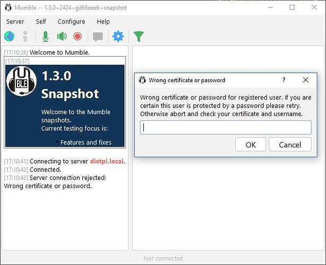
Task: Toggle the channel filter funnel icon
Action: [x=139, y=37]
